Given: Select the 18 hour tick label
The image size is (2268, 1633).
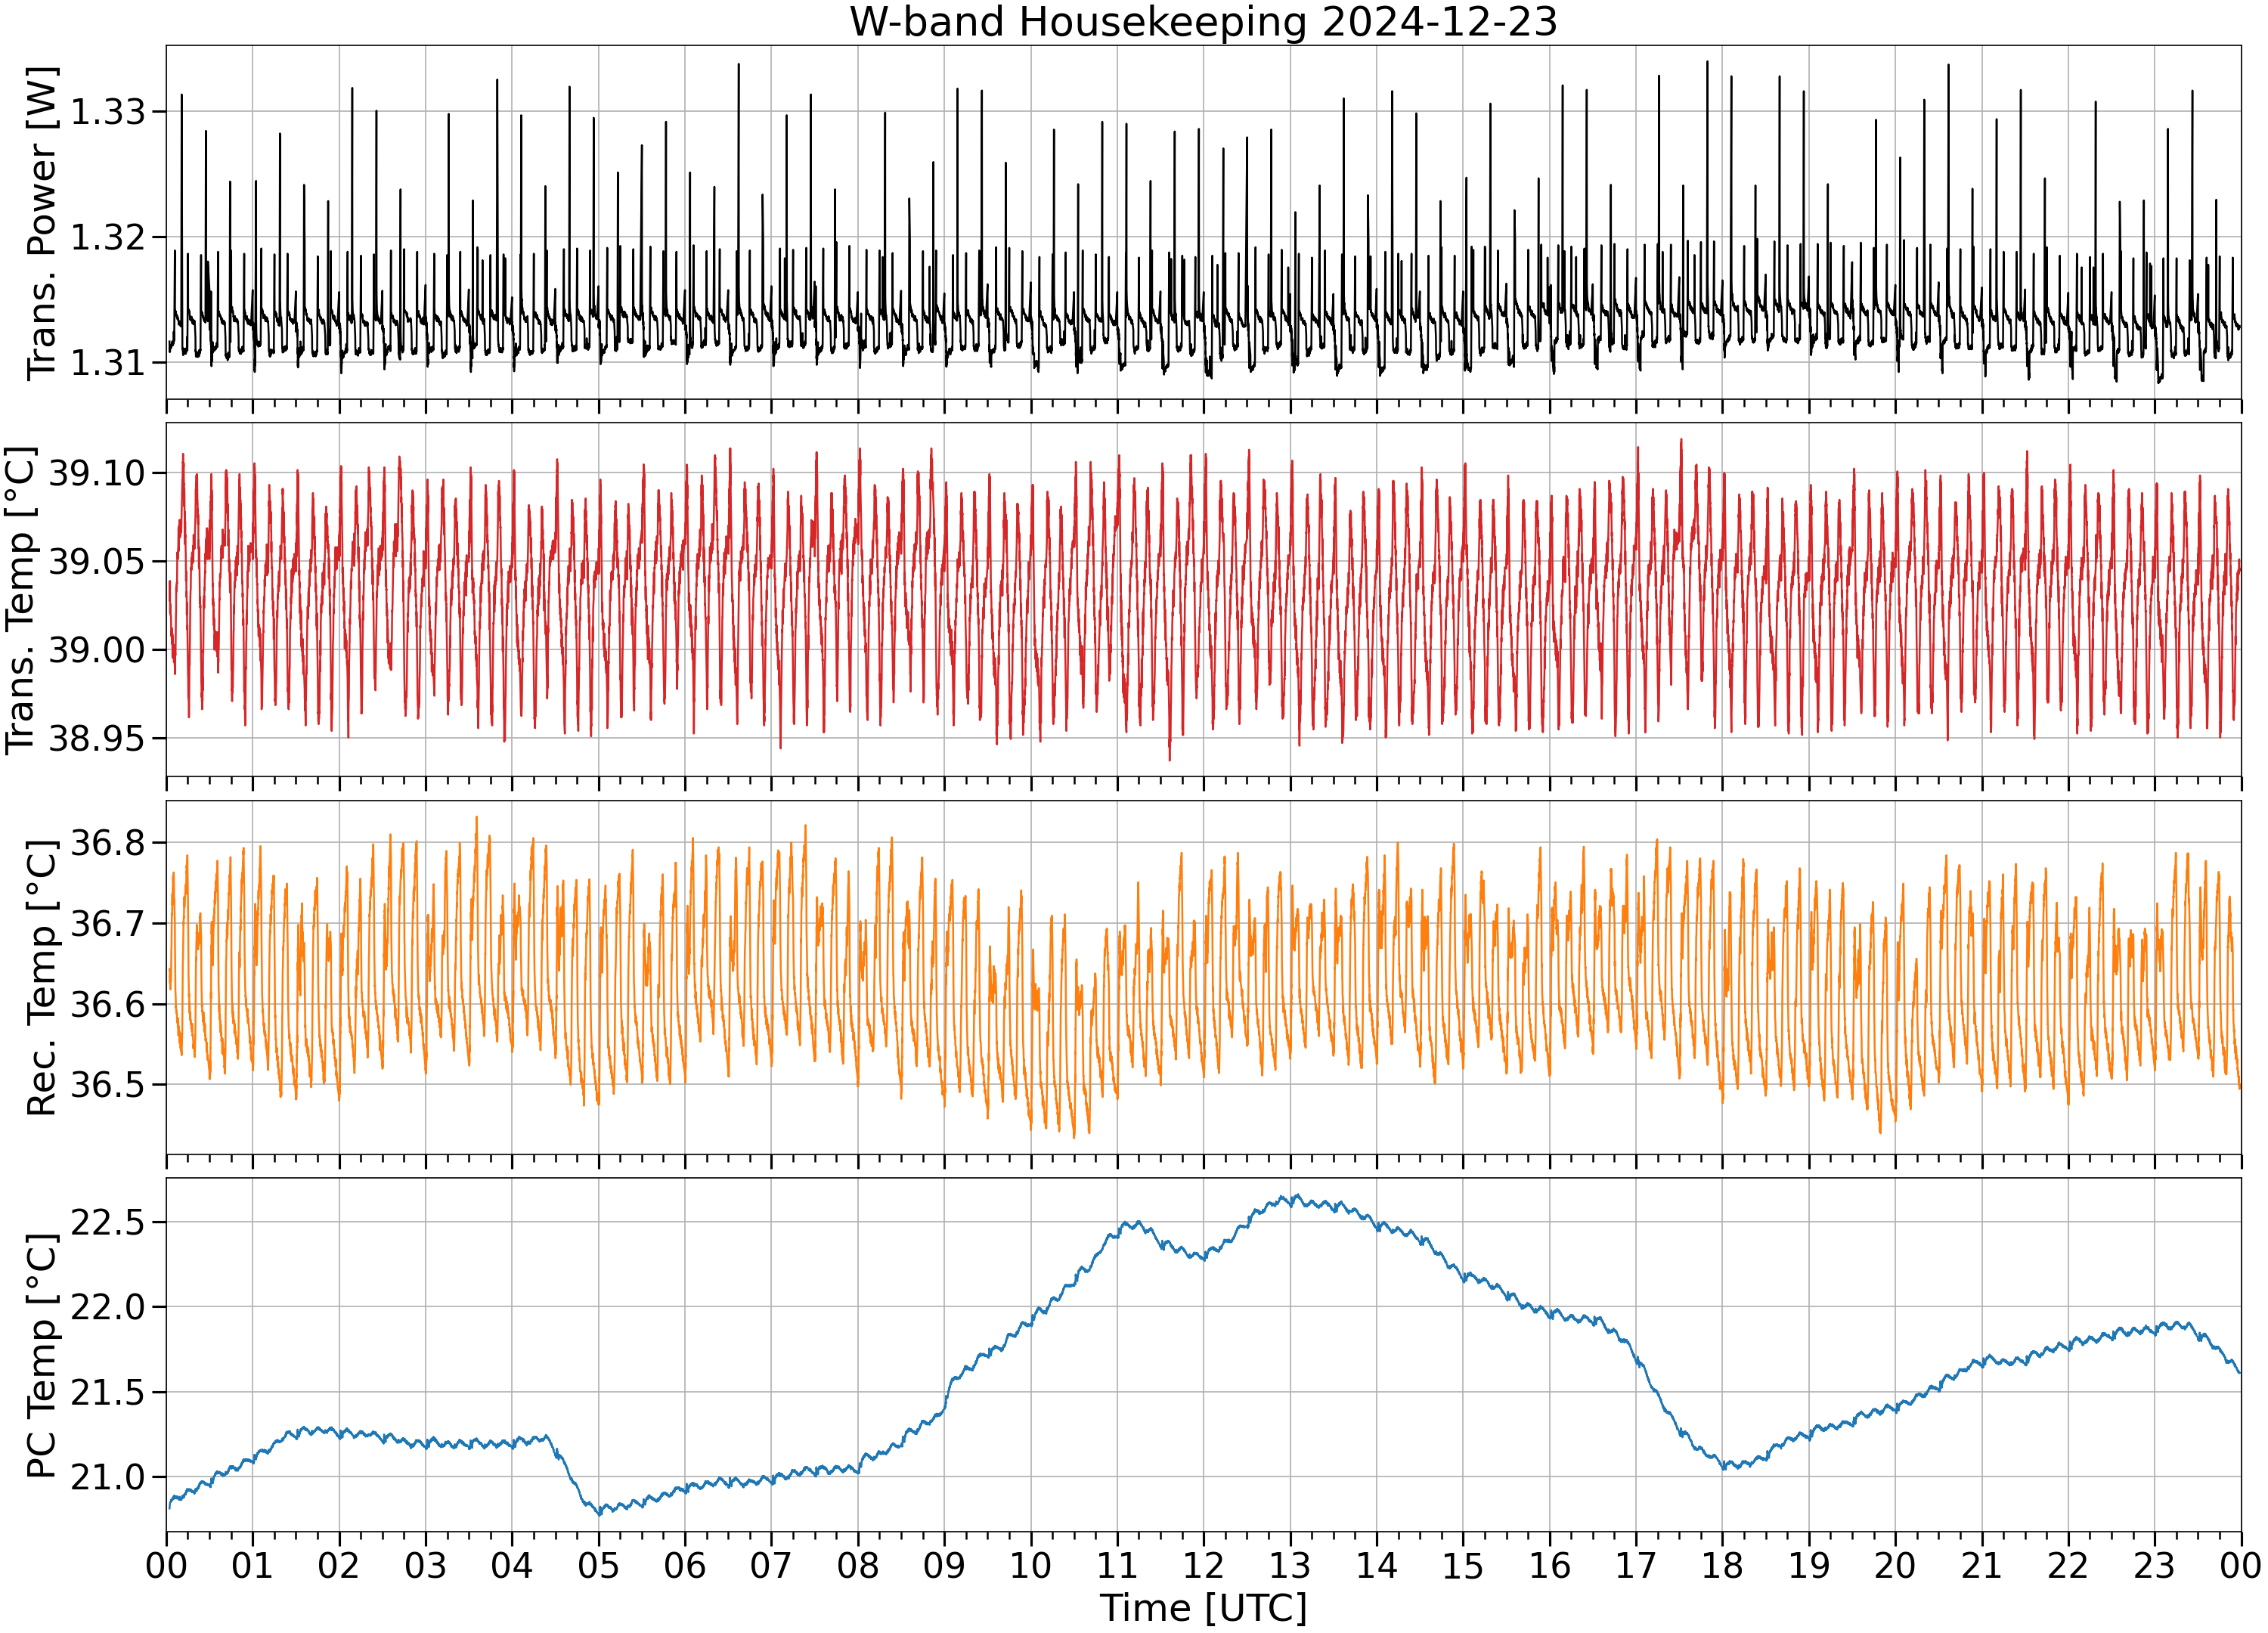Looking at the screenshot, I should coord(1722,1564).
